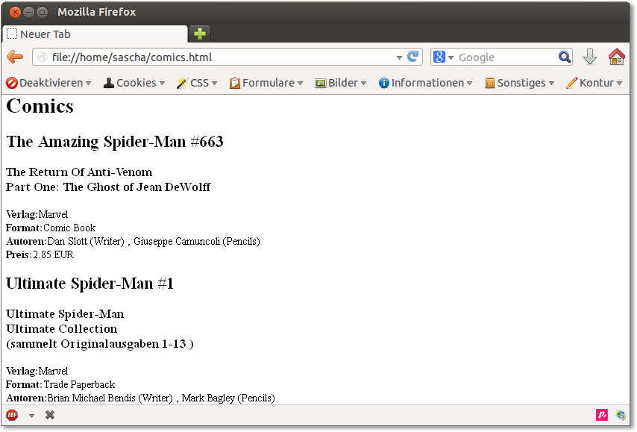Open a new tab with the plus button
The image size is (637, 432).
[x=199, y=34]
